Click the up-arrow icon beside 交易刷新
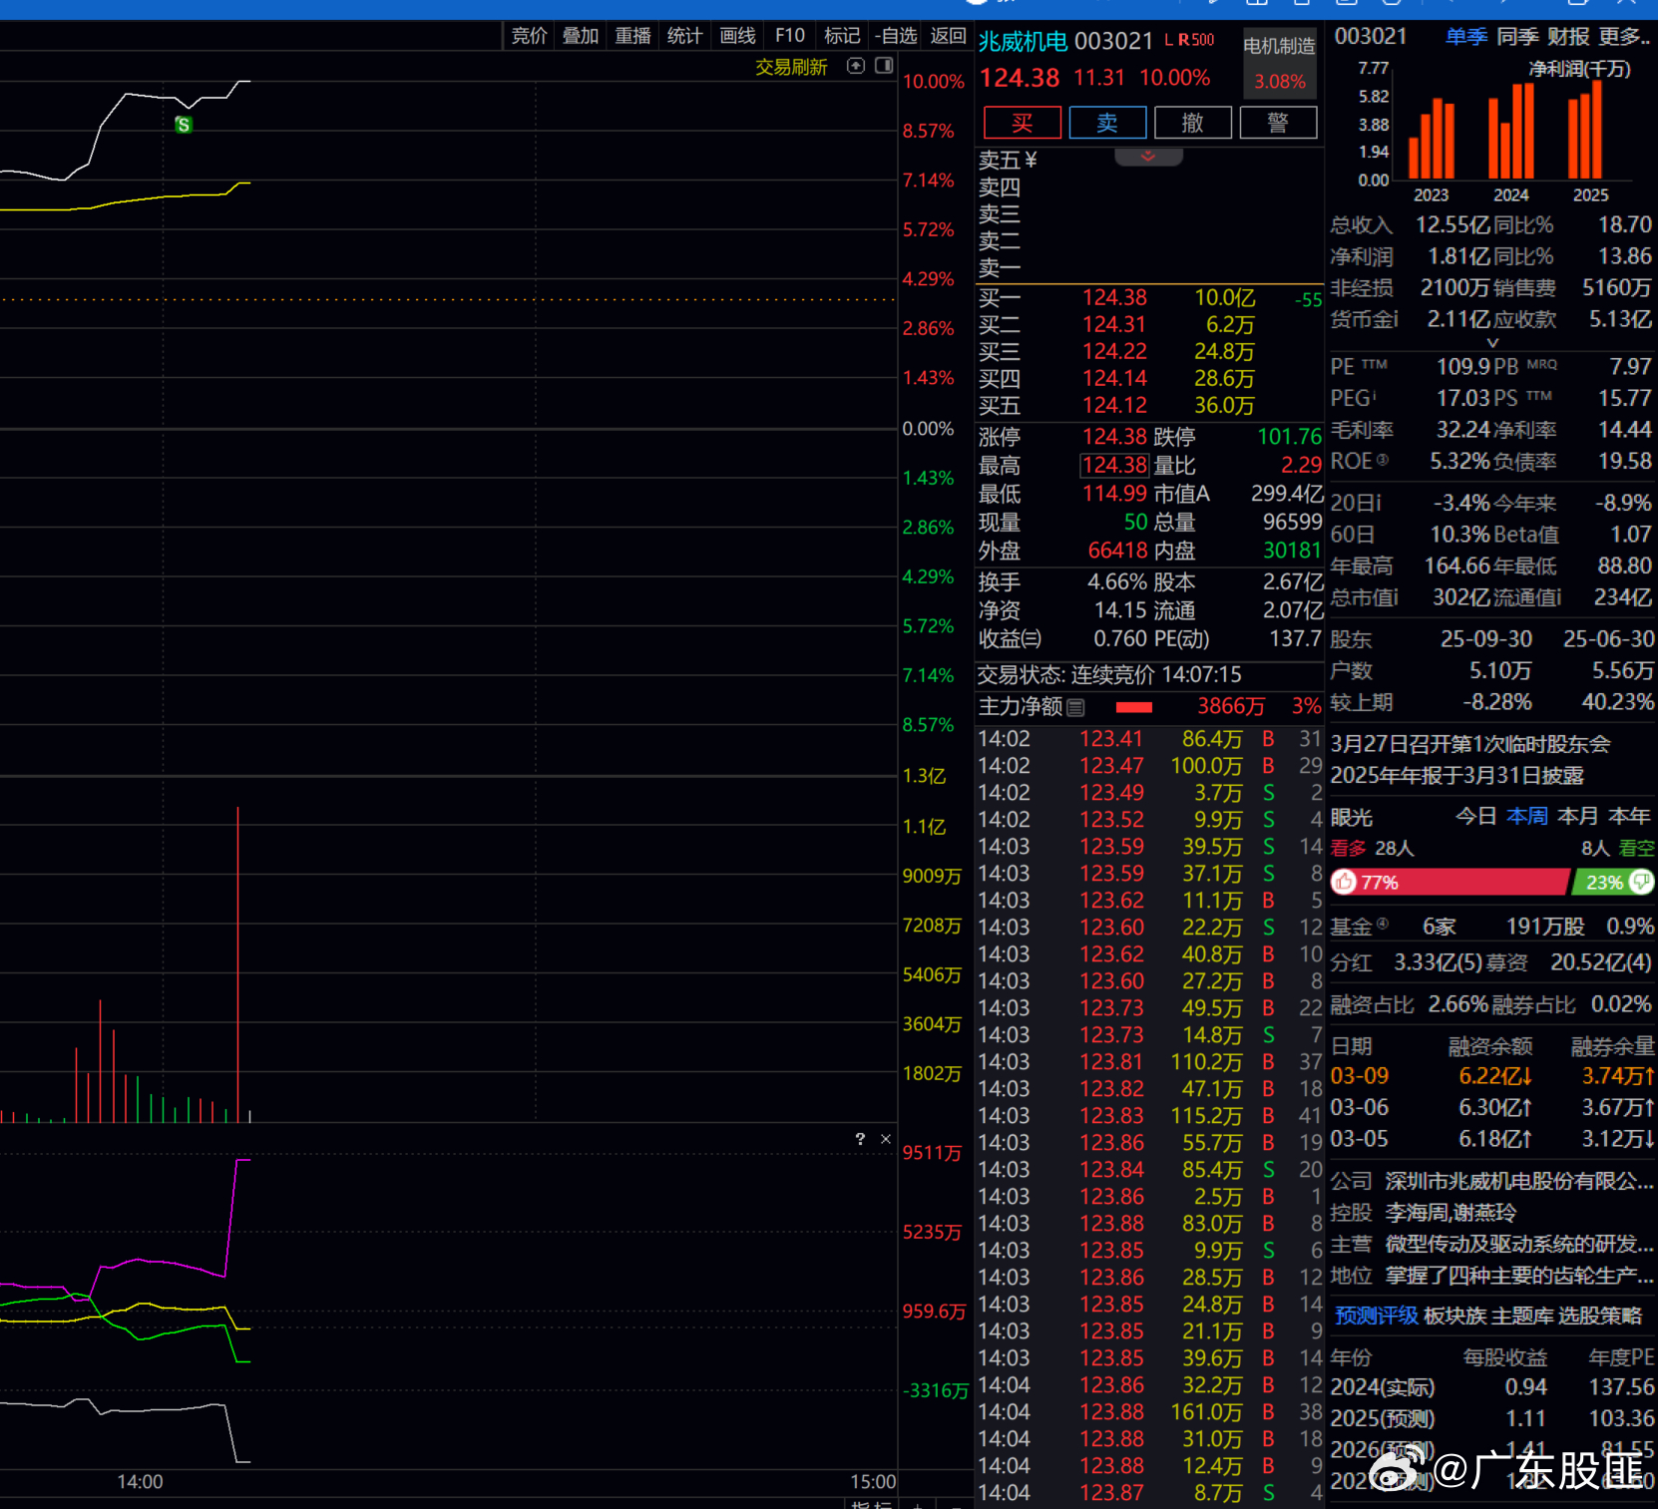 pyautogui.click(x=855, y=66)
